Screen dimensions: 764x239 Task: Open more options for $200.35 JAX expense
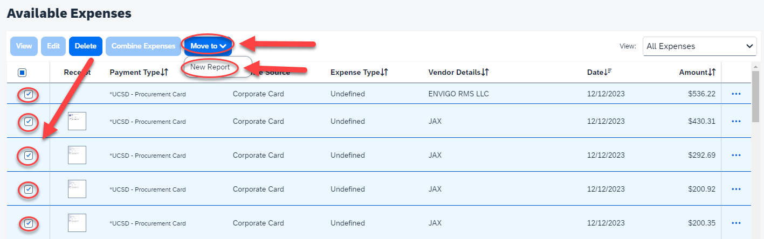736,223
